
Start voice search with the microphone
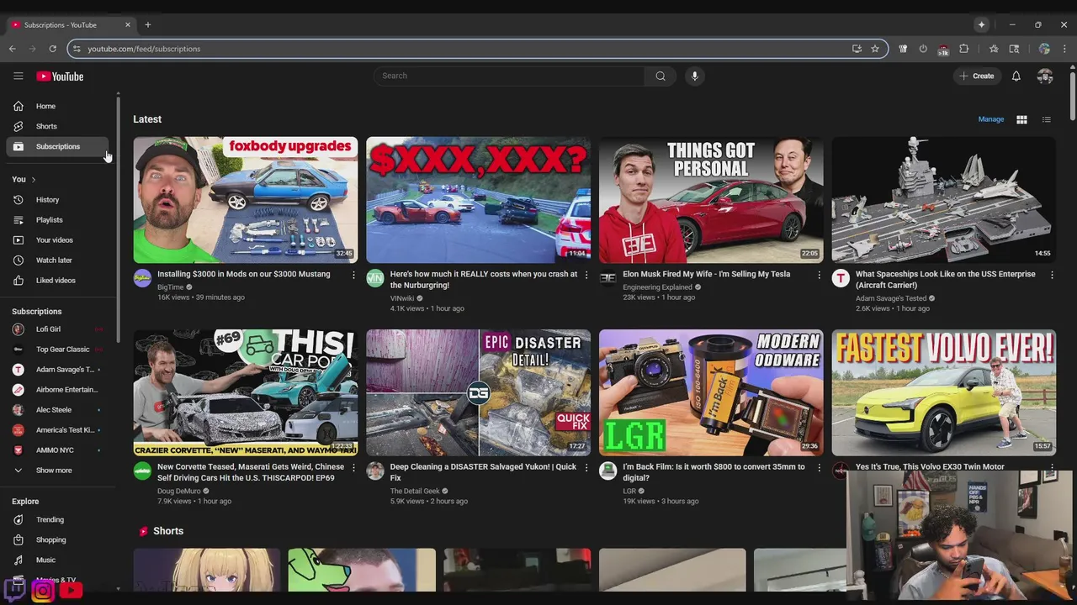coord(694,76)
